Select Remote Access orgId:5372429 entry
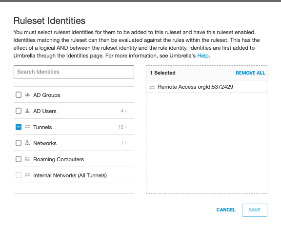Viewport: 281px width, 228px height. click(206, 87)
